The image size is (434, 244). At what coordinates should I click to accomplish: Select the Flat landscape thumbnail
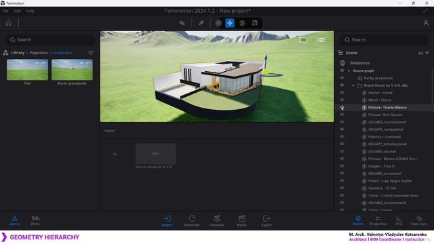[27, 70]
